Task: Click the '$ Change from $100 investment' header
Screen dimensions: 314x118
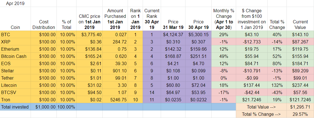Action: point(251,19)
